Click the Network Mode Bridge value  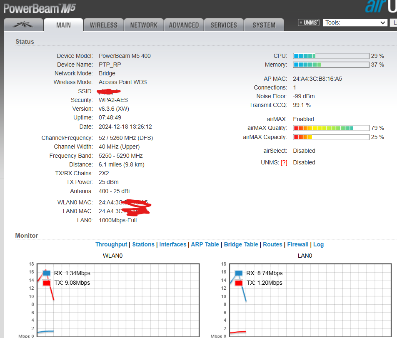(107, 73)
